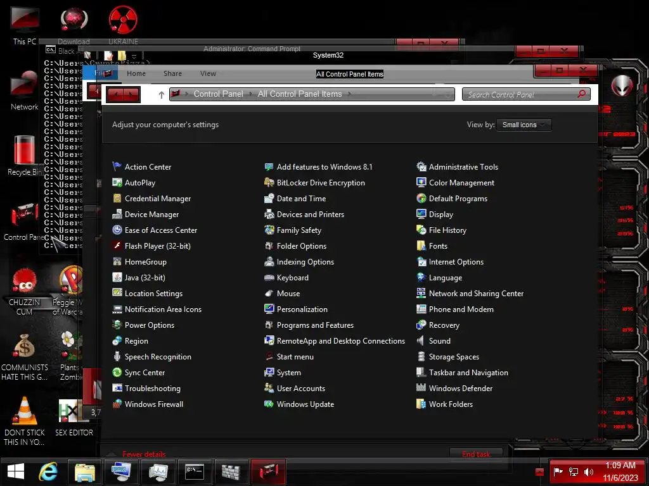
Task: Open Administrative Tools icon
Action: click(x=421, y=166)
